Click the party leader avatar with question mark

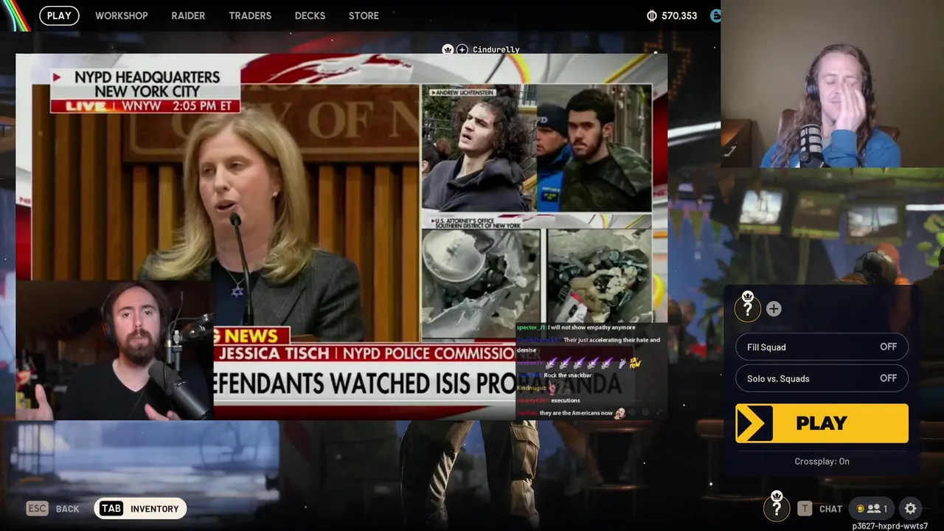tap(748, 307)
